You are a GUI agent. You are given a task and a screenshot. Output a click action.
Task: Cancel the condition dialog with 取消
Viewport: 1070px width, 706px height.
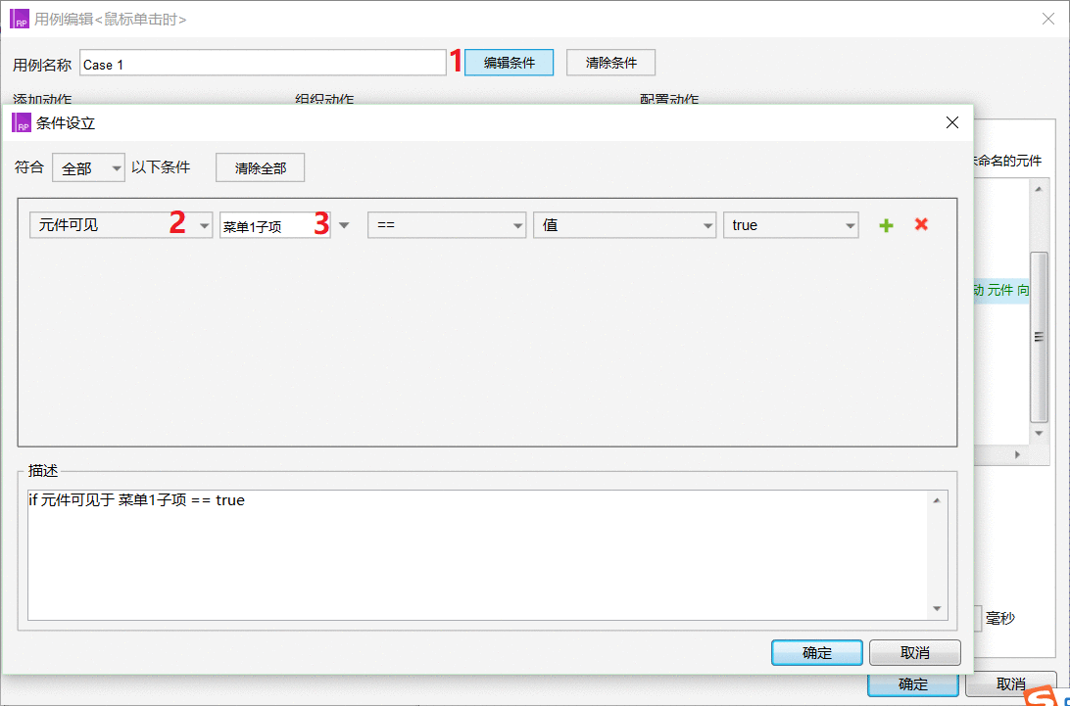(x=914, y=653)
